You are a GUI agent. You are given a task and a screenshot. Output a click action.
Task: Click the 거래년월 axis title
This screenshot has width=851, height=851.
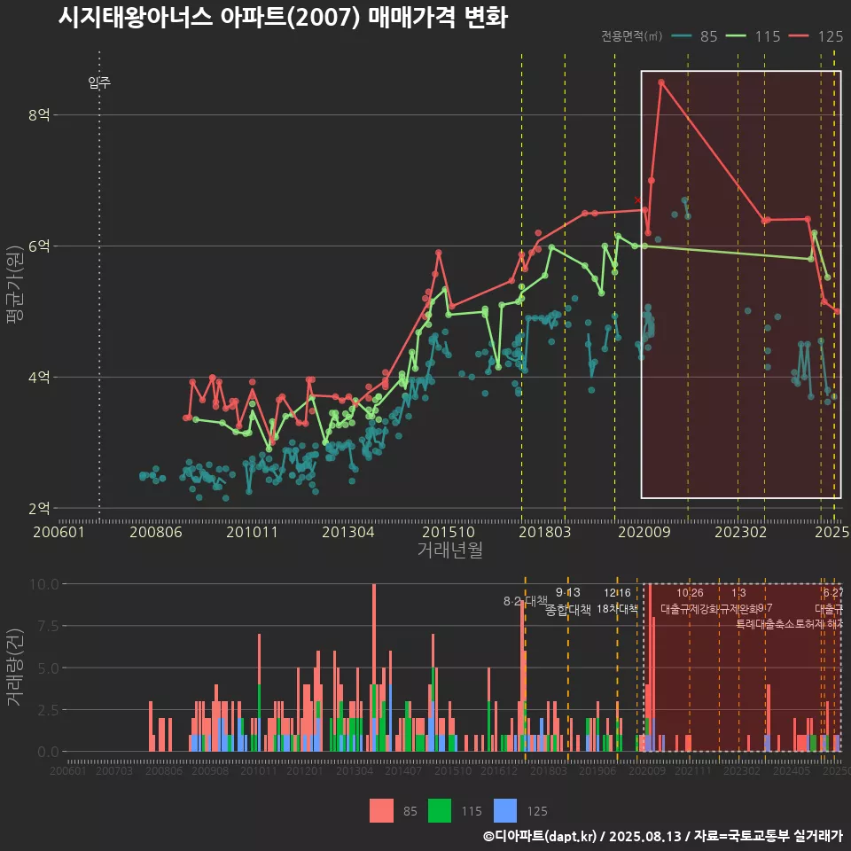tap(450, 550)
